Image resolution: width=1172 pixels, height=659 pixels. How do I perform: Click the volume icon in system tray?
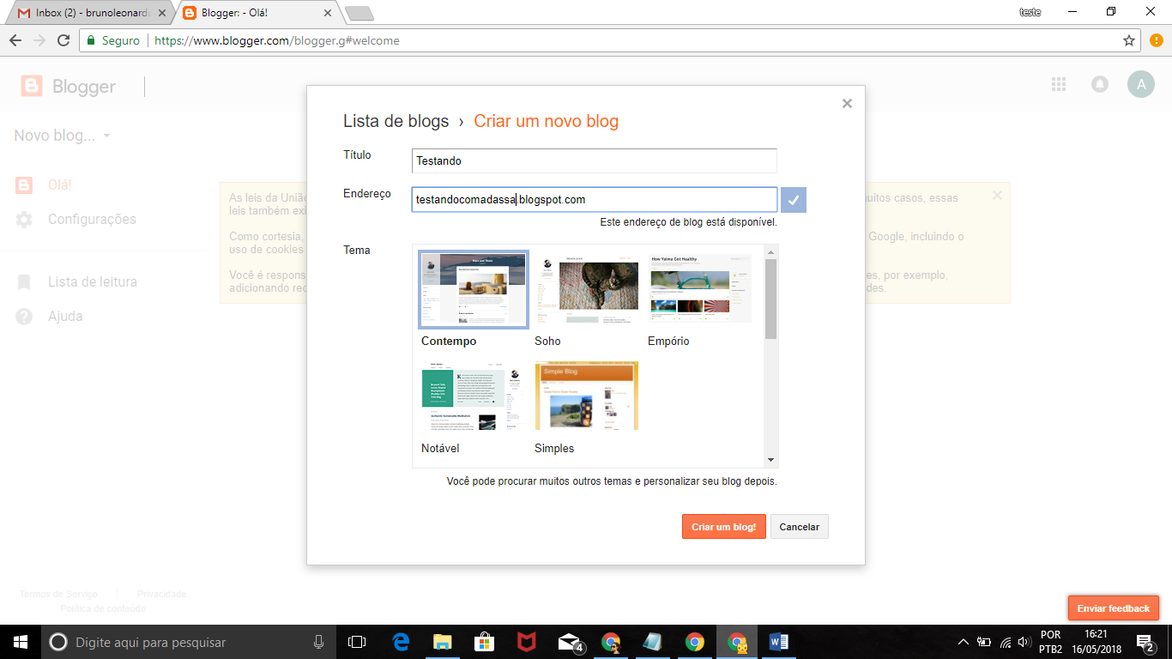point(1024,642)
